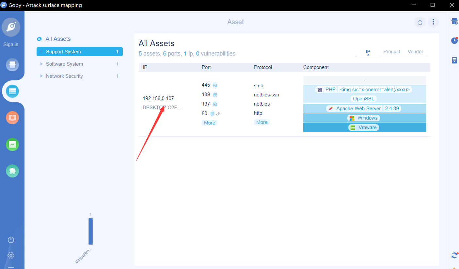Click the Vmware component tag

[x=364, y=127]
